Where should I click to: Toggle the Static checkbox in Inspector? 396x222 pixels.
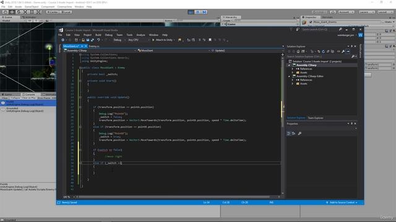[384, 22]
